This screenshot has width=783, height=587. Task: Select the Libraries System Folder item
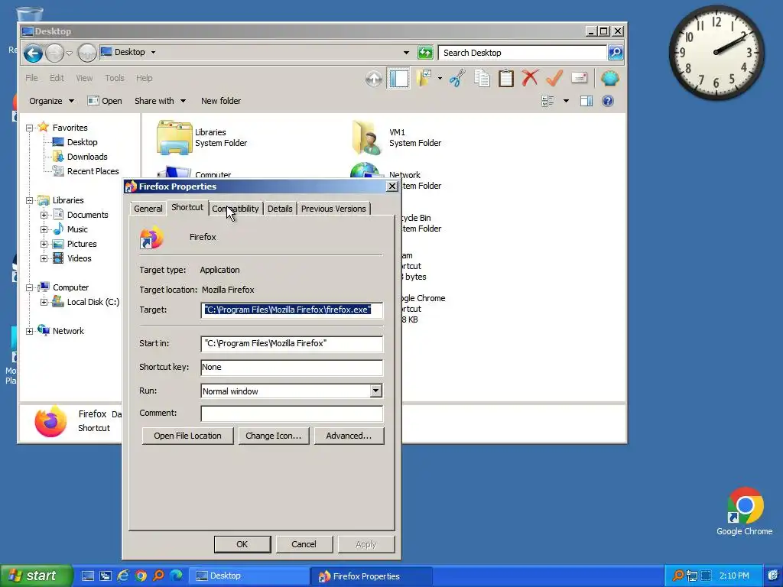click(x=202, y=138)
